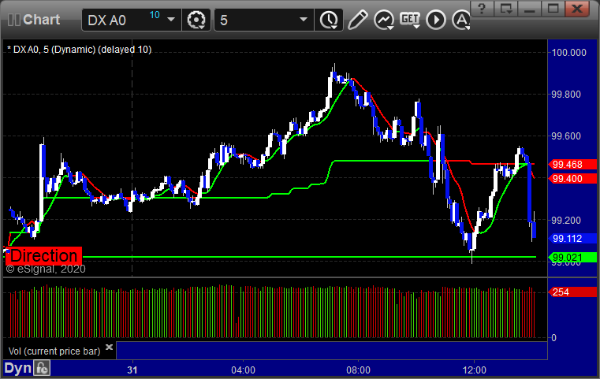Open the help question mark button

click(482, 8)
